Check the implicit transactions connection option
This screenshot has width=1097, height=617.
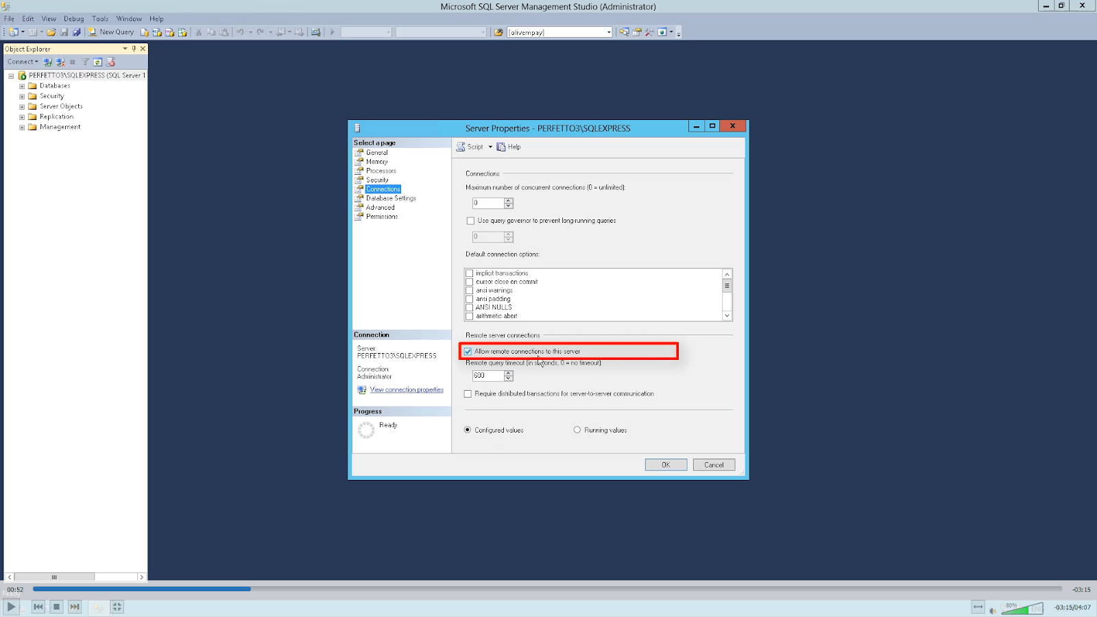click(470, 273)
